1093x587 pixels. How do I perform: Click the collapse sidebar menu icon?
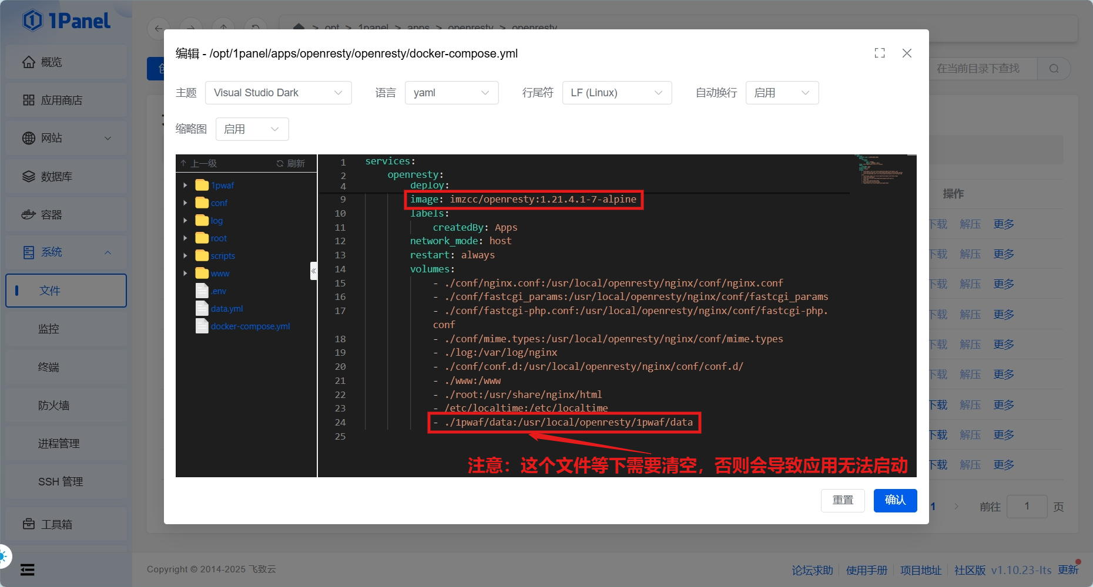[28, 569]
